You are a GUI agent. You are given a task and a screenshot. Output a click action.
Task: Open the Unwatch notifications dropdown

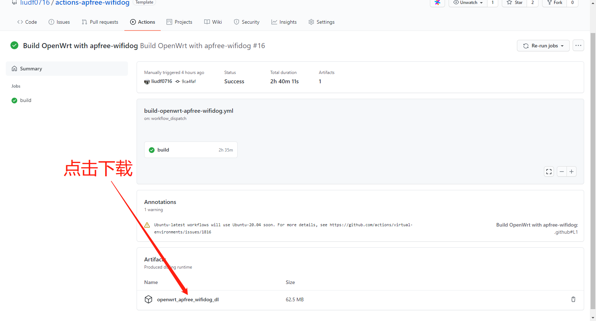pyautogui.click(x=468, y=3)
